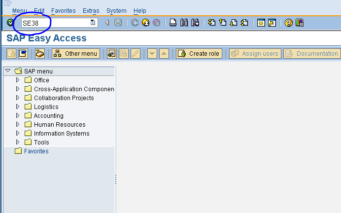Click the tree panel splitter handle
This screenshot has height=213, width=341.
coord(116,179)
